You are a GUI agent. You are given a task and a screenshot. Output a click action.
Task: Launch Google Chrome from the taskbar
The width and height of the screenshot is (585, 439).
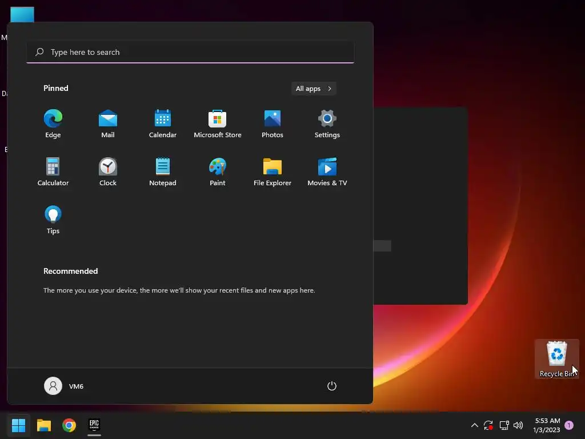(x=69, y=425)
